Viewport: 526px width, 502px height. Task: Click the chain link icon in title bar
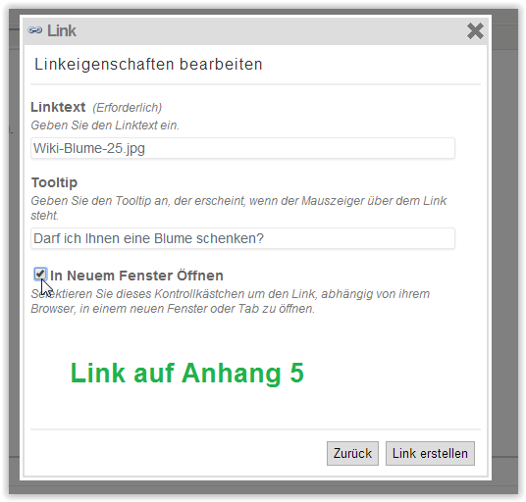(x=35, y=30)
